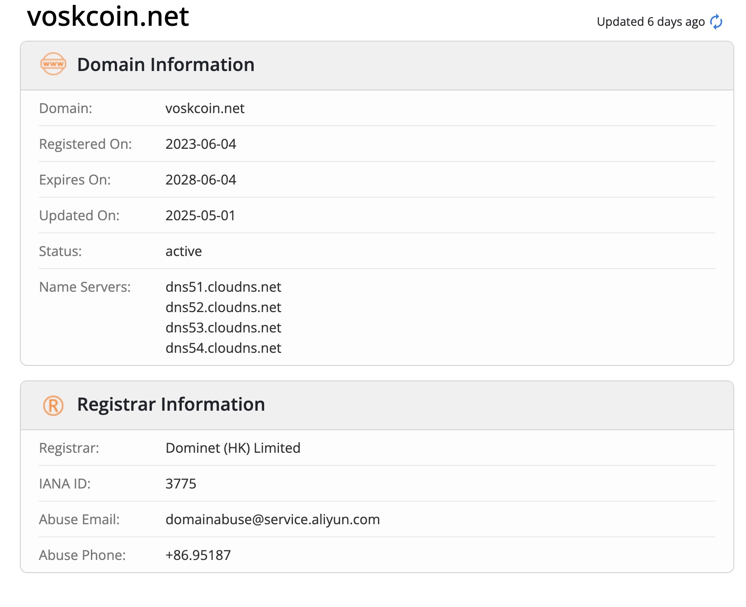Viewport: 746px width, 607px height.
Task: Click the blue refresh icon
Action: [716, 22]
